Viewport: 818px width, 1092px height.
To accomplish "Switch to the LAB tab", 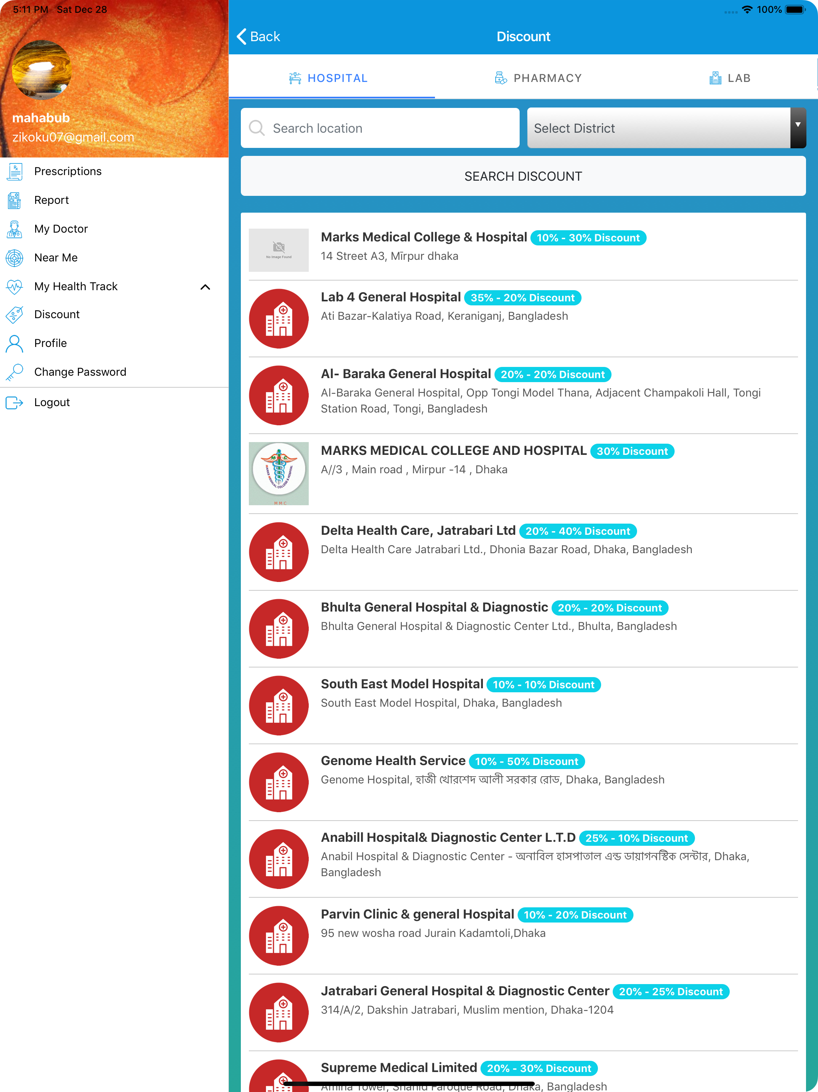I will click(x=730, y=78).
